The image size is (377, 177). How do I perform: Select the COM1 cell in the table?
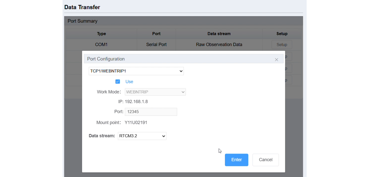101,45
